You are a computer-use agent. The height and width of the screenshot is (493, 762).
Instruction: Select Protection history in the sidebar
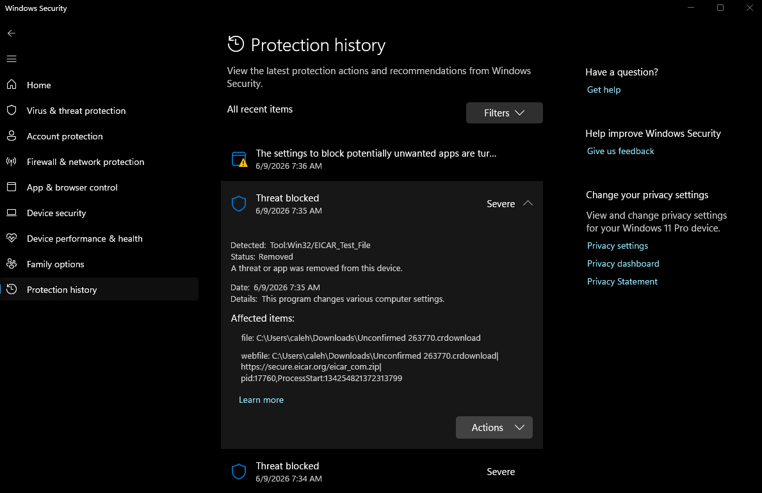[100, 290]
